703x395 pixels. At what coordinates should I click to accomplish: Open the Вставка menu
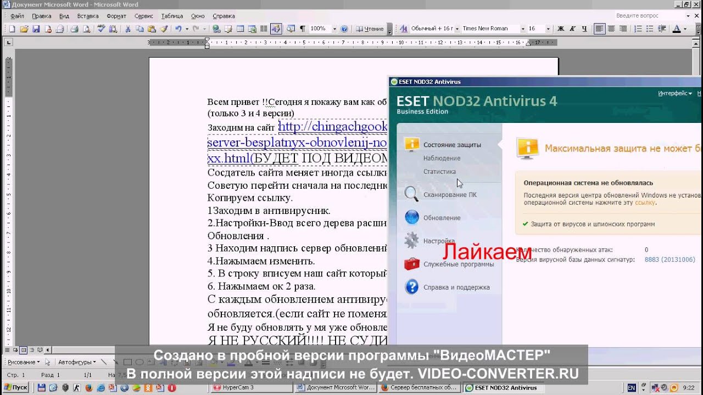click(x=88, y=16)
